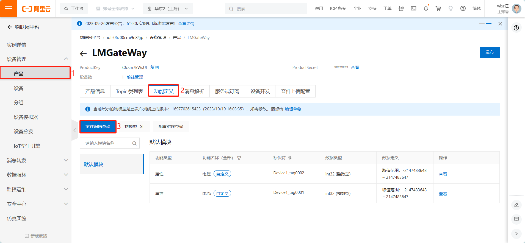Screen dimensions: 525x243
Task: Click the Alibaba Cloud logo
Action: (x=36, y=9)
